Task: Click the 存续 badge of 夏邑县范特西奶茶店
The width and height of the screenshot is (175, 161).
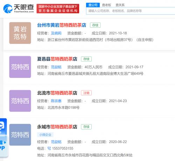Action: pos(86,59)
